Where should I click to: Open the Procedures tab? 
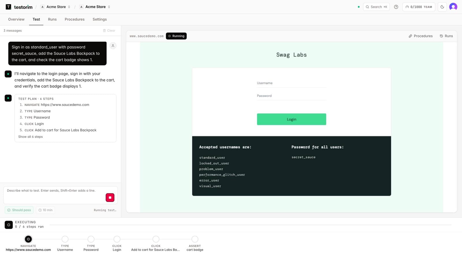click(x=74, y=19)
